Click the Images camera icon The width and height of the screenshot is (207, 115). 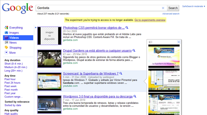(x=6, y=32)
